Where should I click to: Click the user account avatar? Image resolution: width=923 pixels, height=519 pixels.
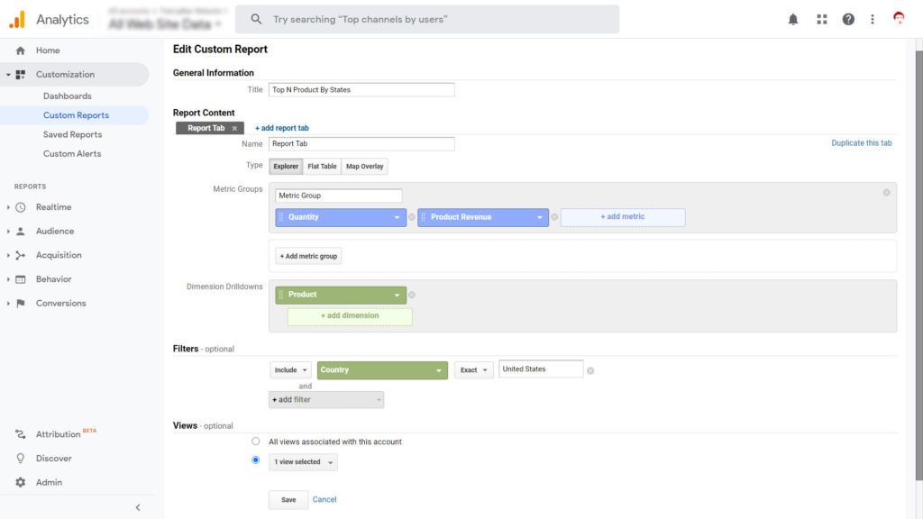[899, 18]
